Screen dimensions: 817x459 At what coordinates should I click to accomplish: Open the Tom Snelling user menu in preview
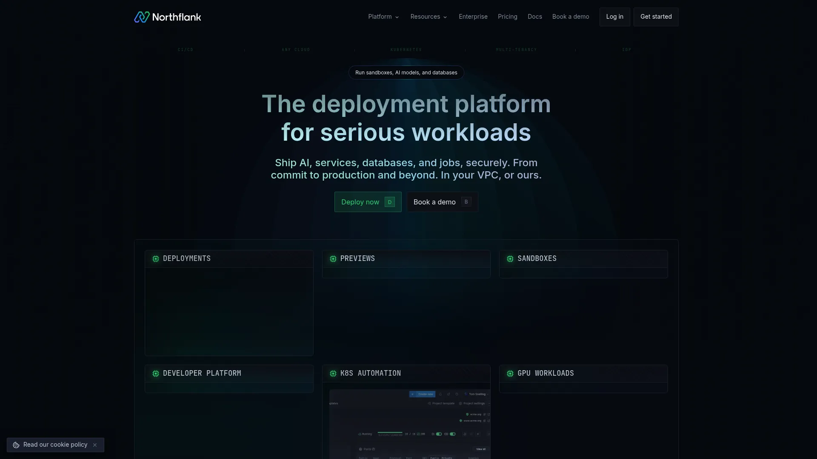tap(477, 394)
